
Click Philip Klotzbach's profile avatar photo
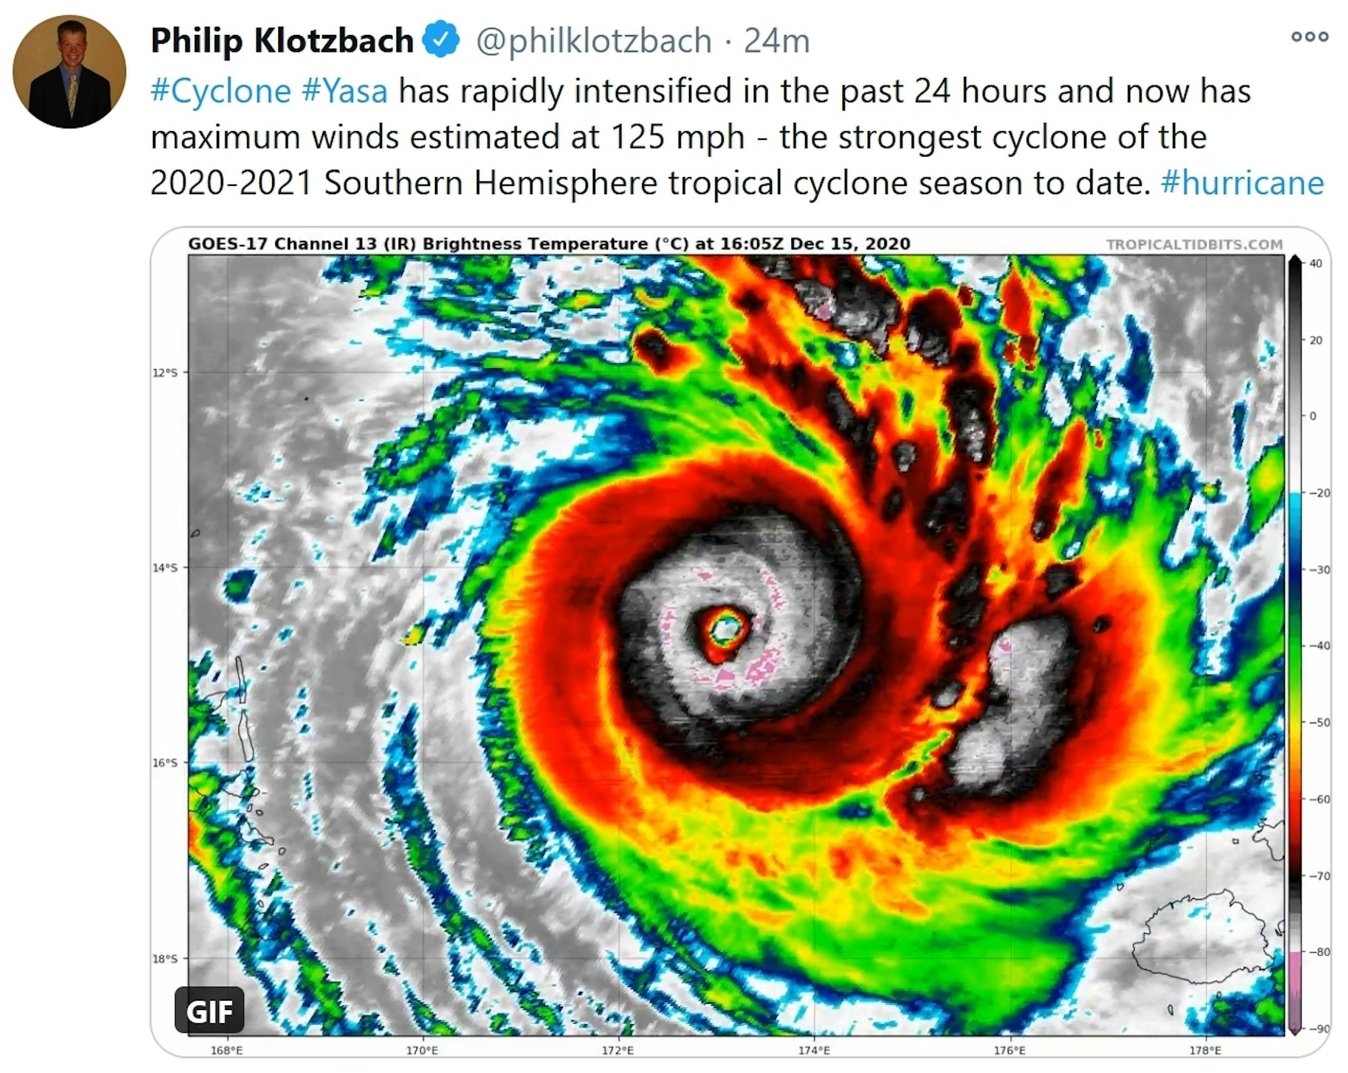[x=69, y=72]
